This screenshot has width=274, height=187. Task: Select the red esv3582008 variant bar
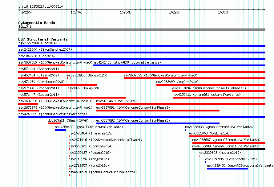click(220, 136)
